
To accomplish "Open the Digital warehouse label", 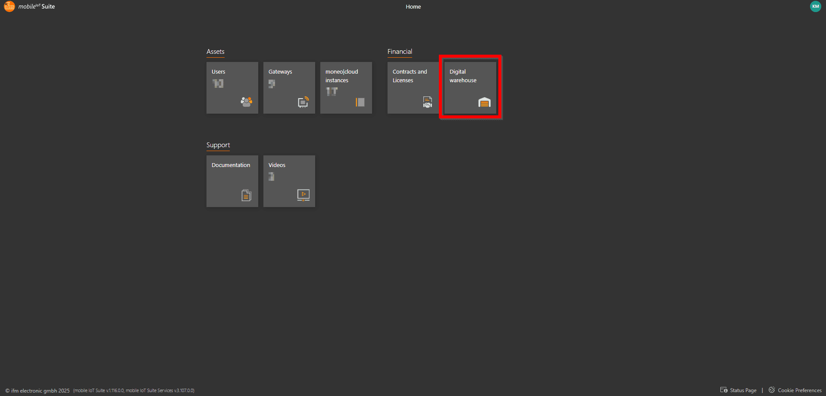I will [463, 76].
